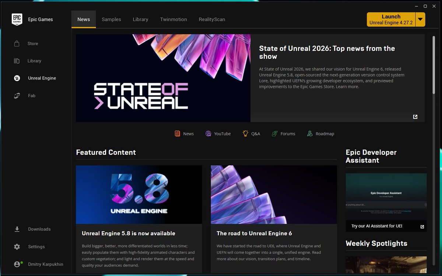Open the RealityScan tab
The image size is (442, 276).
(x=212, y=19)
